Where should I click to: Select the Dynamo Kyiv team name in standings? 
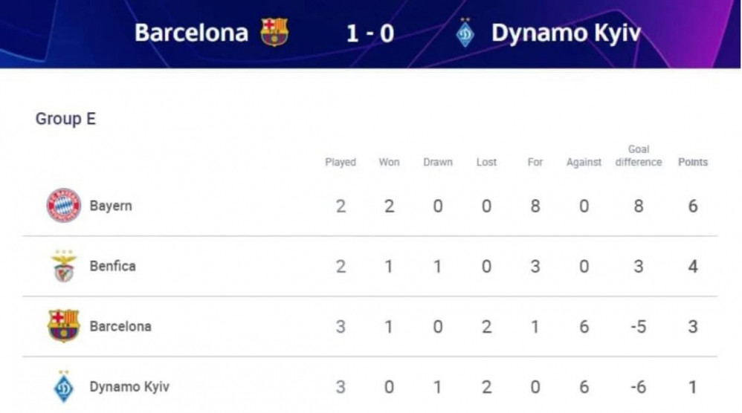pyautogui.click(x=129, y=386)
